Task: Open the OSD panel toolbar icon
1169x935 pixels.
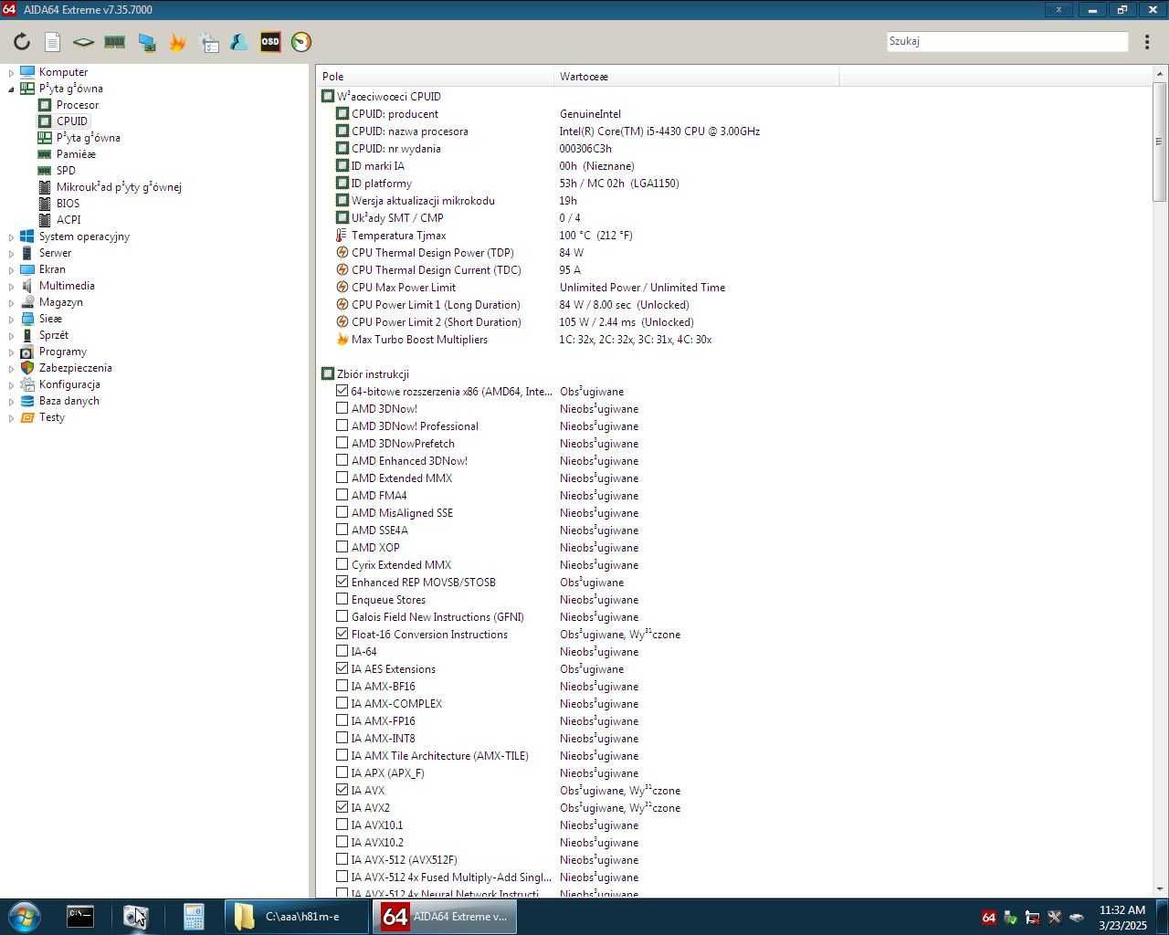Action: pos(270,42)
